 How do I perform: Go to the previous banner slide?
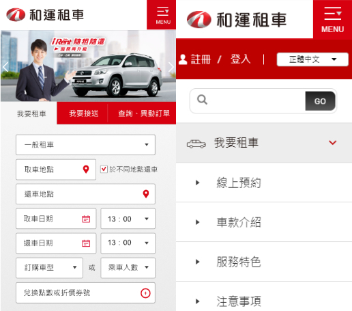click(x=5, y=67)
